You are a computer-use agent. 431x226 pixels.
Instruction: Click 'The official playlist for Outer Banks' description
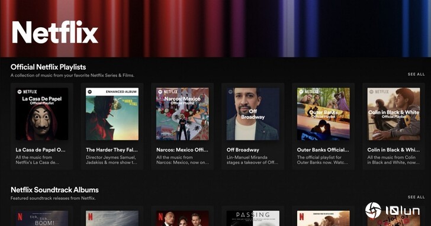tap(323, 160)
